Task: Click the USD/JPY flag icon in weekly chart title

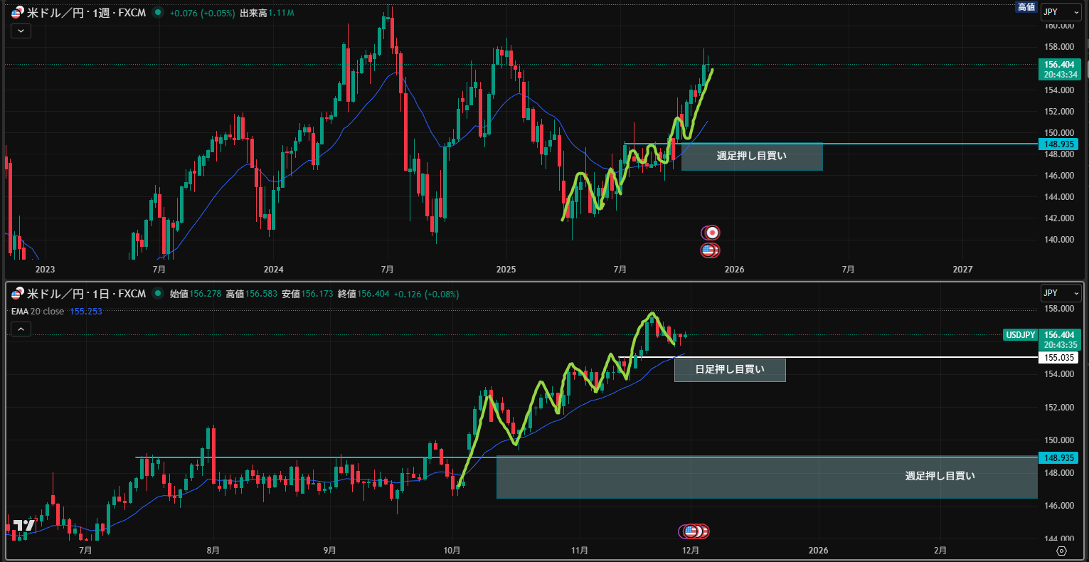Action: point(16,13)
